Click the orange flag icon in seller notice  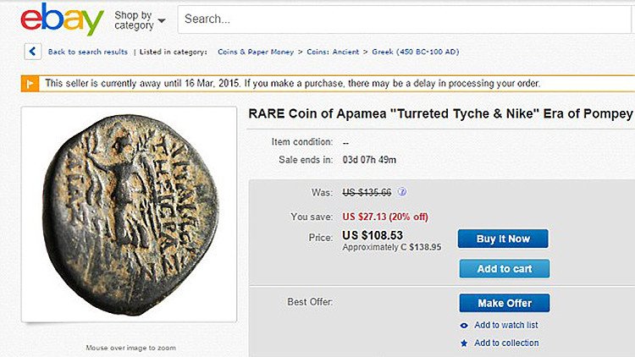[30, 84]
